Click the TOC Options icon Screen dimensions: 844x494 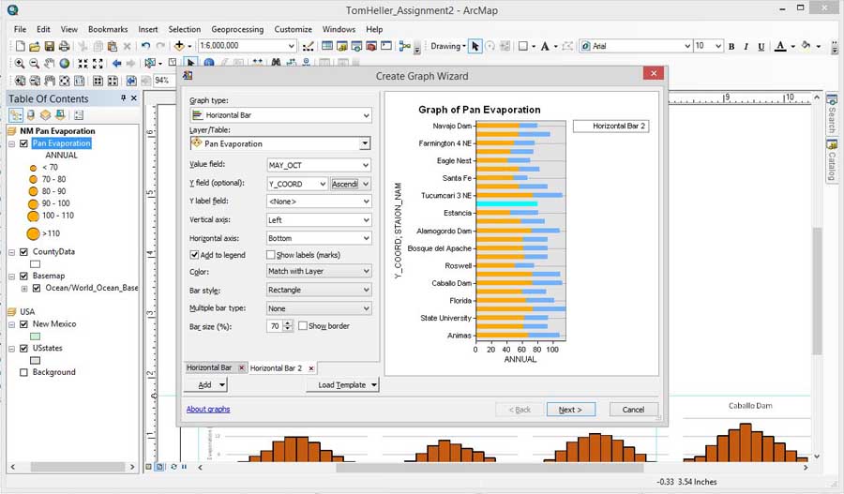coord(79,115)
